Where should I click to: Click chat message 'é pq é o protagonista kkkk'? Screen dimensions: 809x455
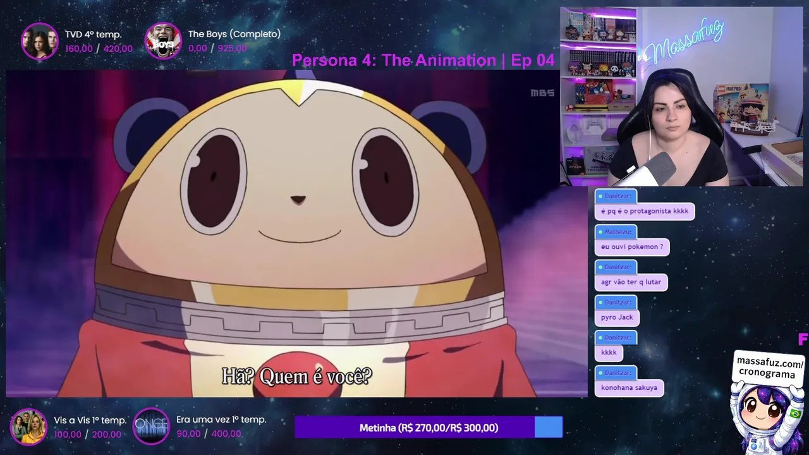(645, 211)
